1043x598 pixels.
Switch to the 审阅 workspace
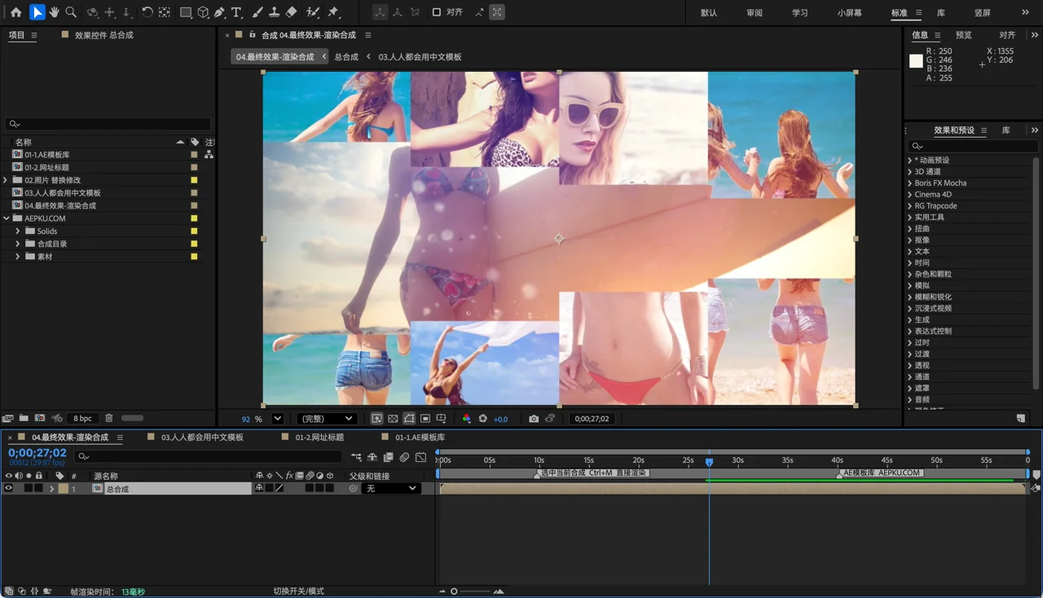pyautogui.click(x=755, y=13)
